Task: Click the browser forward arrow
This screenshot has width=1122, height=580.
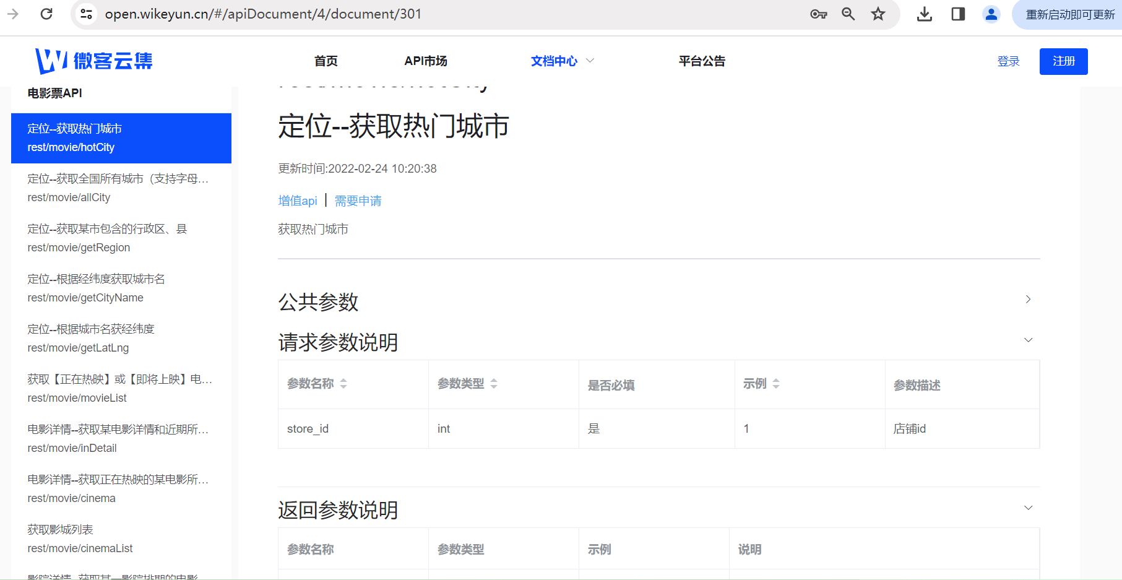Action: coord(12,14)
